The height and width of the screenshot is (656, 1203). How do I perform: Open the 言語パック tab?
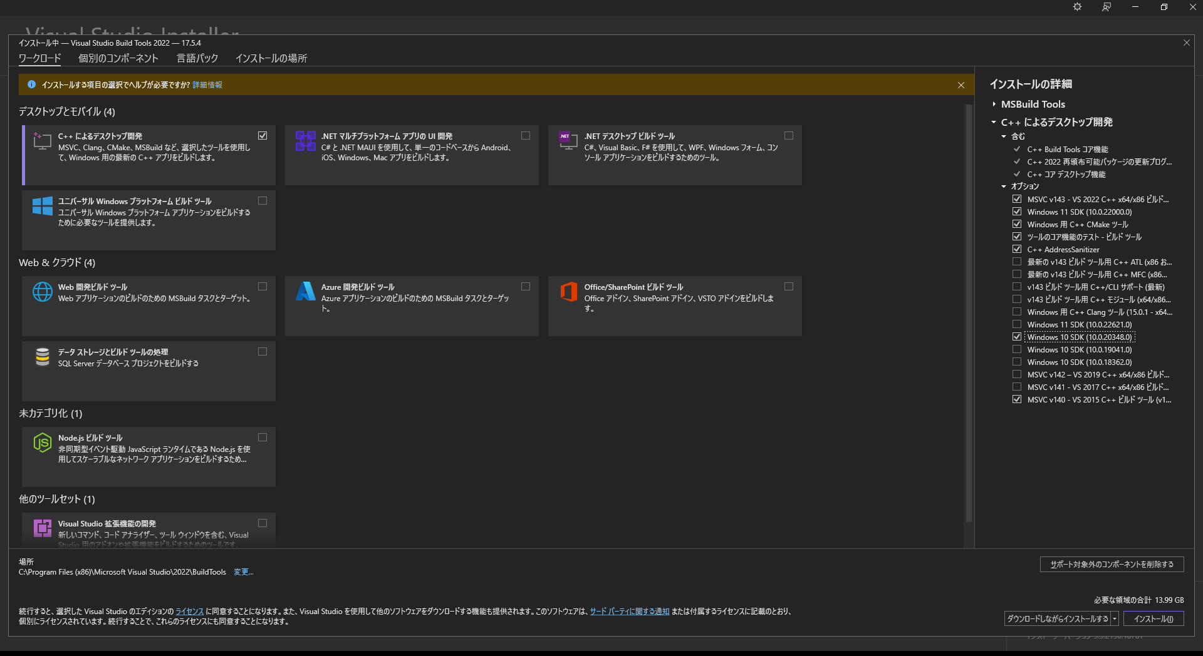[197, 58]
